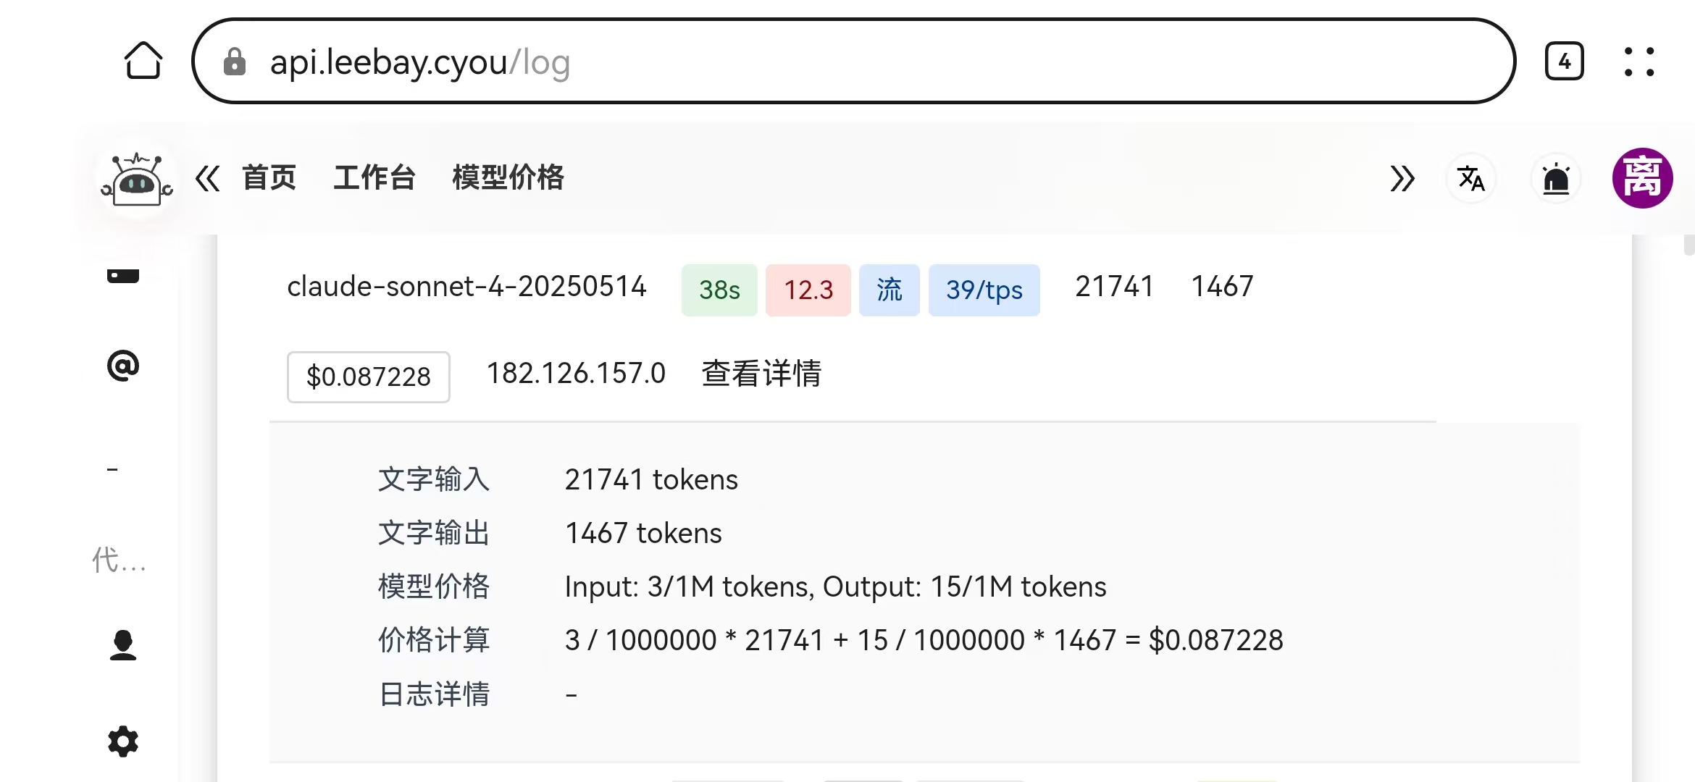Open the browser tabs counter showing 4

pos(1564,62)
